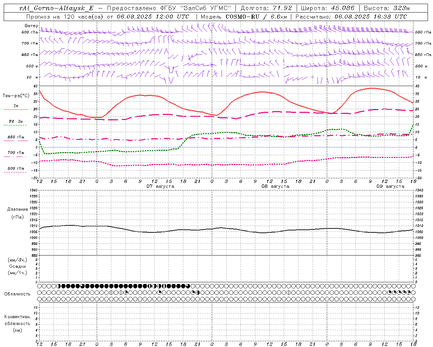Select the 'Высота: 323м' header field
Screen dimensions: 433x347
click(387, 8)
